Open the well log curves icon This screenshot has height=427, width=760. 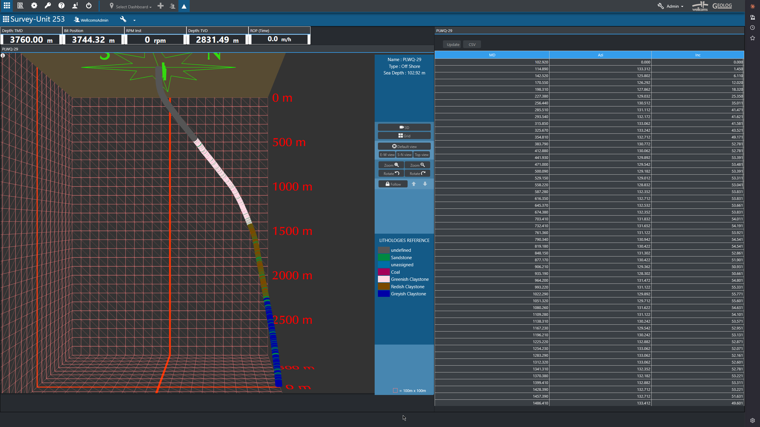click(x=20, y=6)
